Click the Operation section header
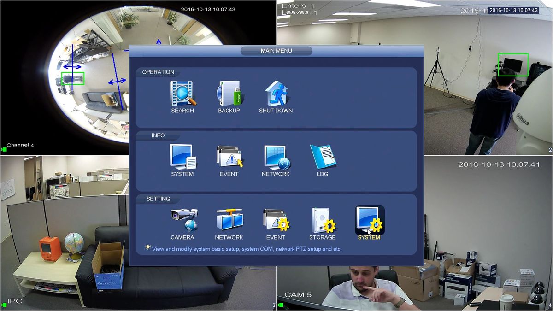Viewport: 553px width, 311px height. click(158, 72)
